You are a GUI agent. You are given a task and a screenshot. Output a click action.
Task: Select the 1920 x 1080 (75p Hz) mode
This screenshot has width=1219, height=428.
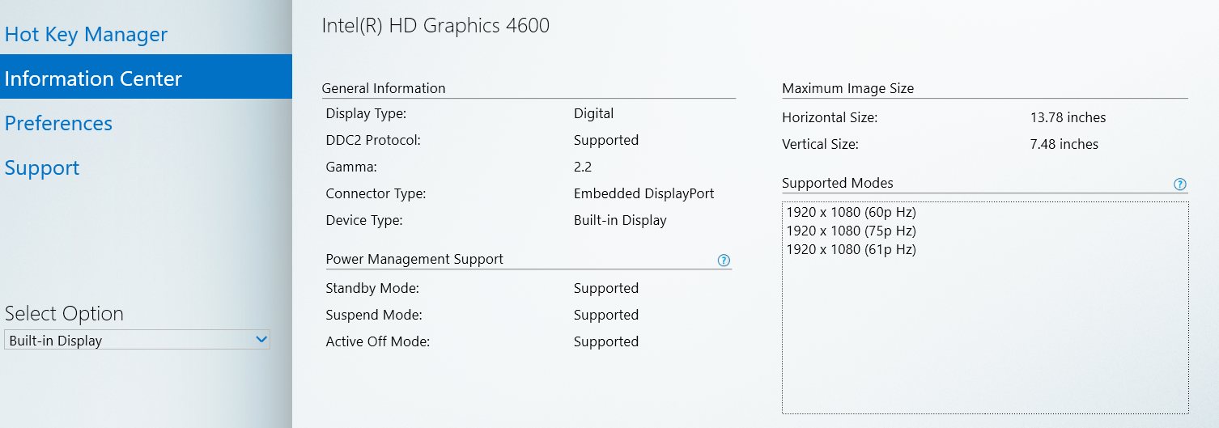(851, 231)
